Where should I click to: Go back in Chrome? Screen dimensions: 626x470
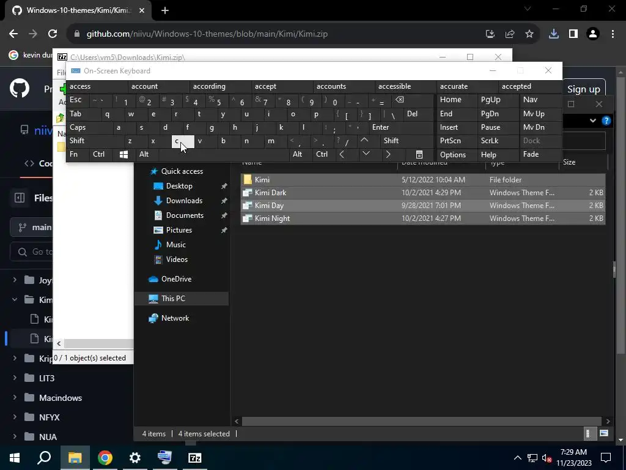(13, 34)
